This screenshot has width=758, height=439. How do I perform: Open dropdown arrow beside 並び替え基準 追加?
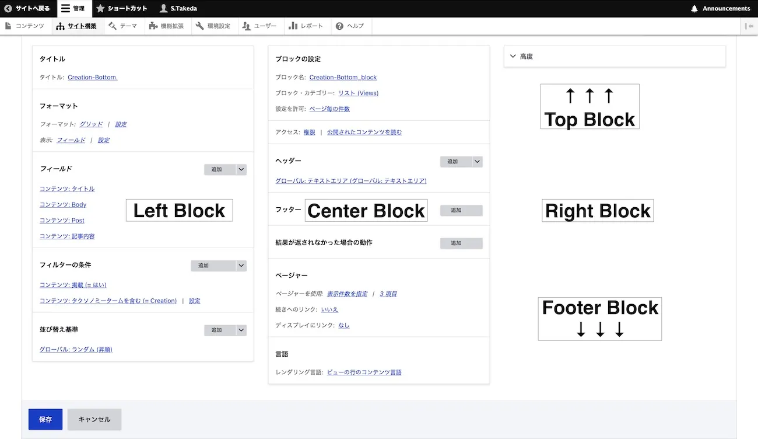pyautogui.click(x=241, y=330)
